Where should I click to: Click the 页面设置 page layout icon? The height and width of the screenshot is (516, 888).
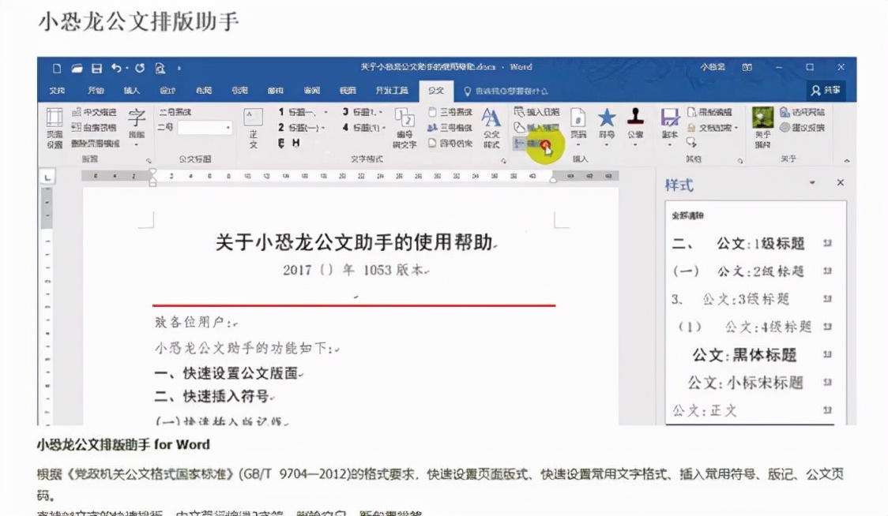click(x=55, y=128)
